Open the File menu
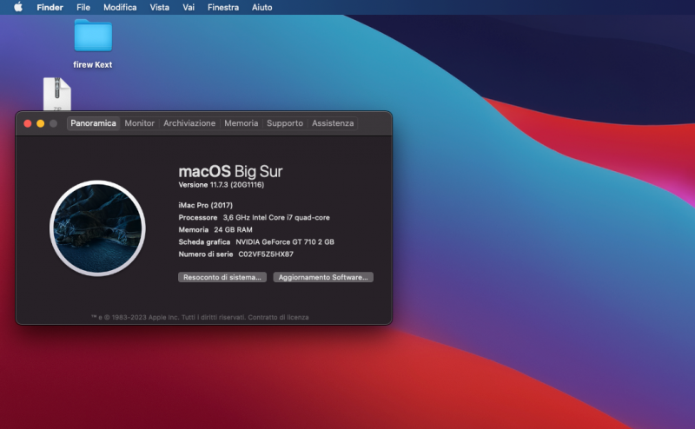The width and height of the screenshot is (695, 429). [x=83, y=7]
